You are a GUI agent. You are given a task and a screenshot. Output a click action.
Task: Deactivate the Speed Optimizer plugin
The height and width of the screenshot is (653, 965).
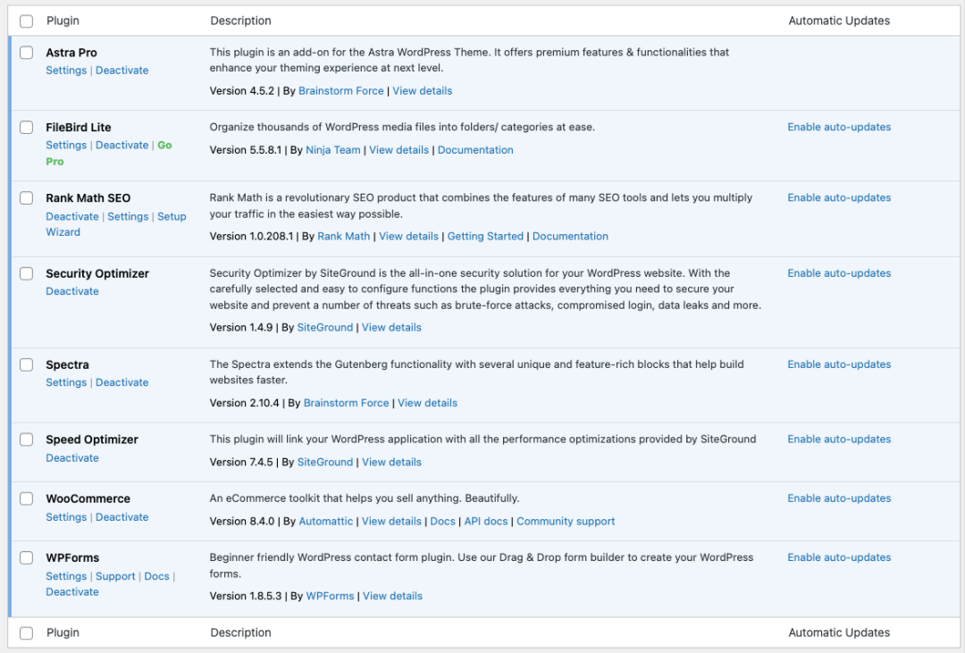pos(72,458)
